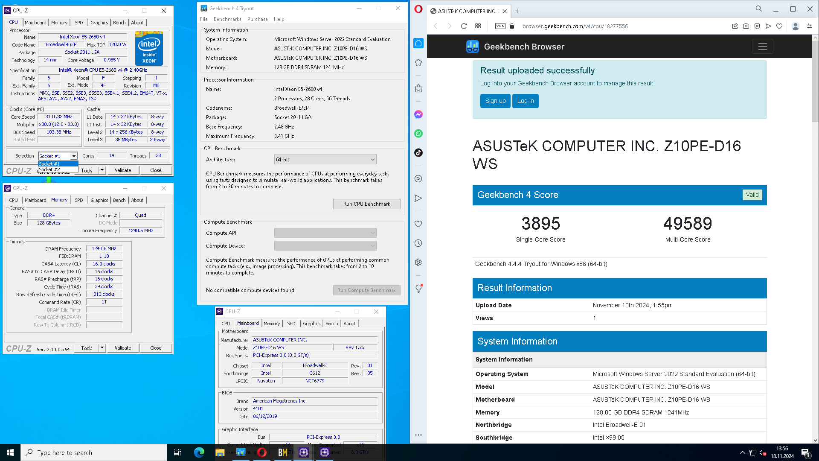Click the browser.geekbench.com address bar
Screen dimensions: 819x461
point(575,26)
